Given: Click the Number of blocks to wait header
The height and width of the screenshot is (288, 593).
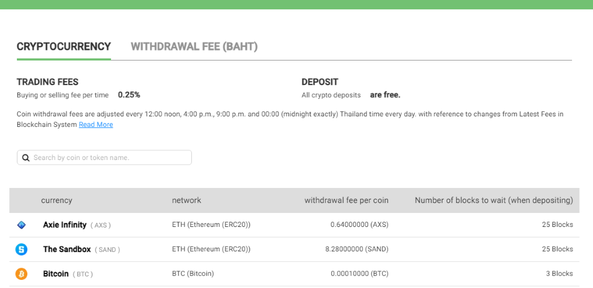Looking at the screenshot, I should click(494, 200).
